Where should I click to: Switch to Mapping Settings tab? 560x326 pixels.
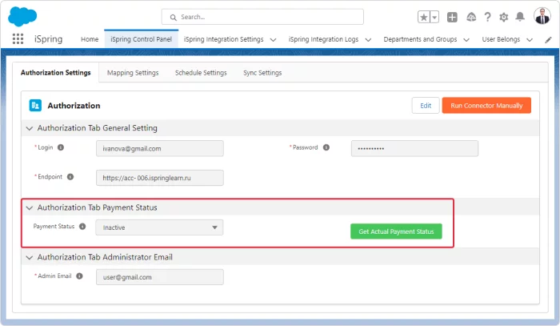pyautogui.click(x=133, y=73)
